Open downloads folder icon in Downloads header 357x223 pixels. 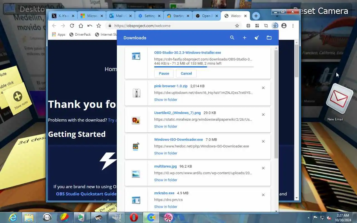(x=269, y=38)
